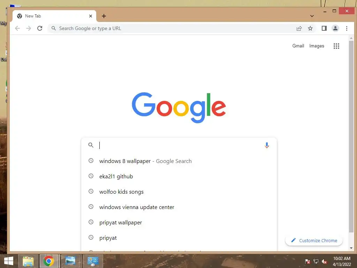This screenshot has height=268, width=357.
Task: Select suggestion wolfoo kids songs
Action: coord(179,192)
